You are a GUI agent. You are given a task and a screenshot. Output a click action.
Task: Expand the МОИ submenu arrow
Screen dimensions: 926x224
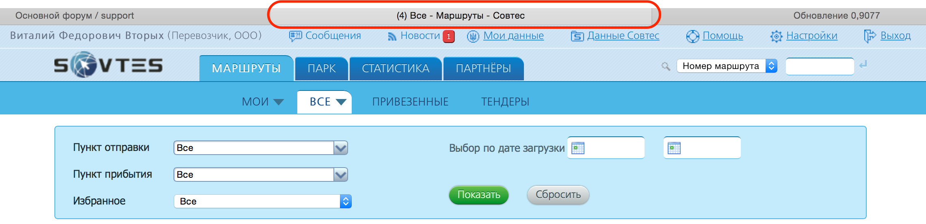point(279,102)
